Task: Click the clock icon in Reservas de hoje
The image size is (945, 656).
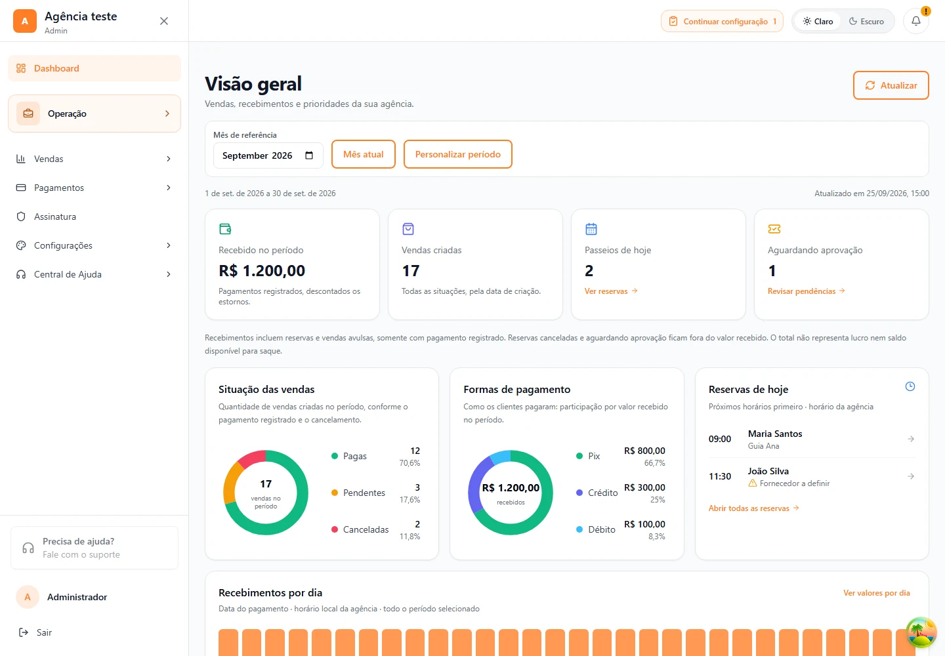Action: [910, 386]
